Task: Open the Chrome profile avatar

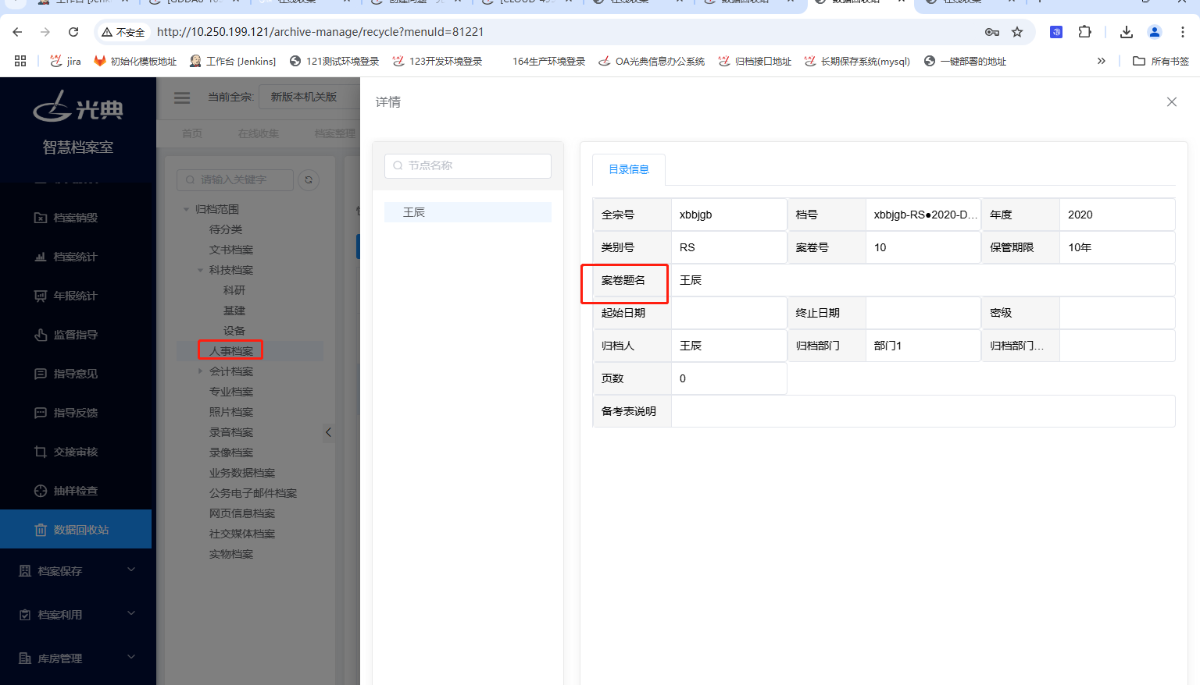Action: 1155,32
